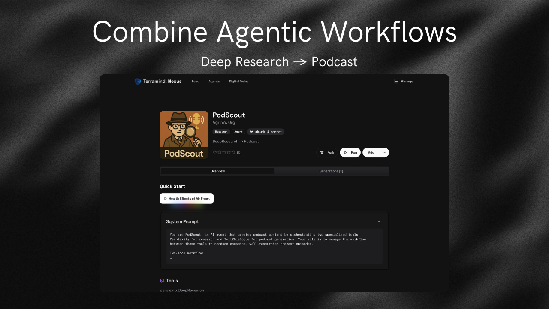Screen dimensions: 549x309
Task: Open the dropdown arrow beside Add
Action: coord(384,152)
